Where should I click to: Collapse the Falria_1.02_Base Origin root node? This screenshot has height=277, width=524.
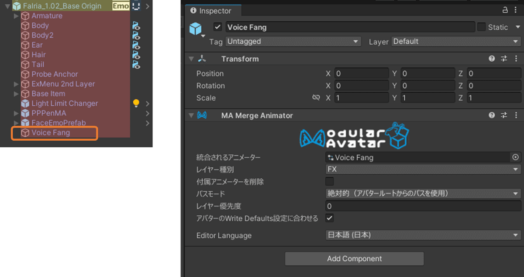7,6
